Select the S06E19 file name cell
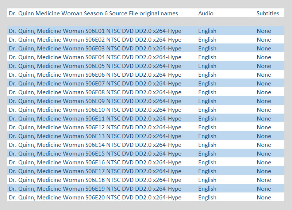The height and width of the screenshot is (210, 292). (x=95, y=188)
